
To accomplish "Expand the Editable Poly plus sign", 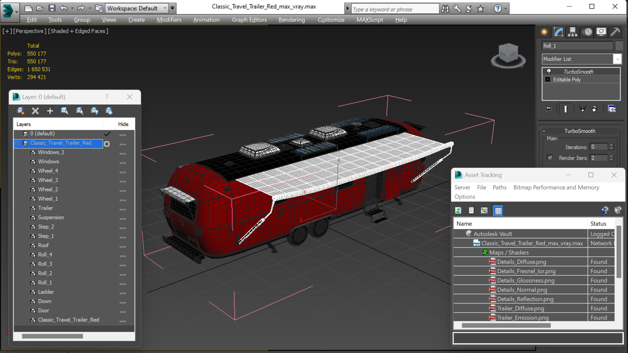I will [548, 79].
